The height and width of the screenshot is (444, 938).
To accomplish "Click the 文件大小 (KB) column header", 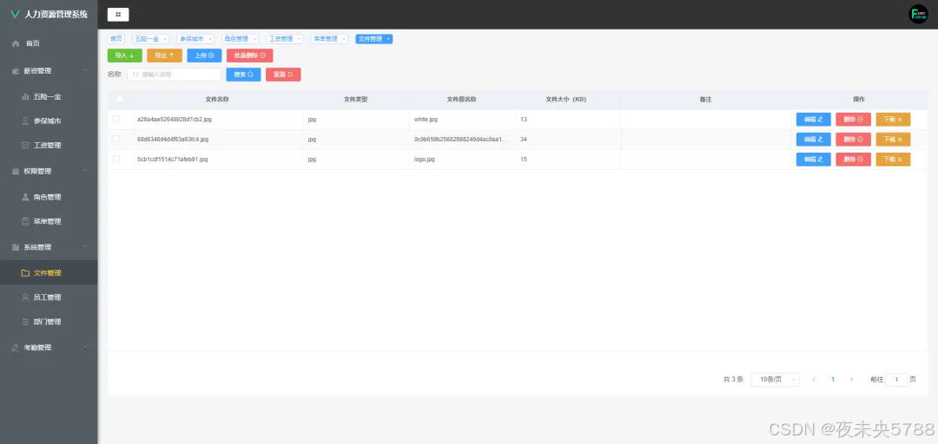I will [x=566, y=99].
